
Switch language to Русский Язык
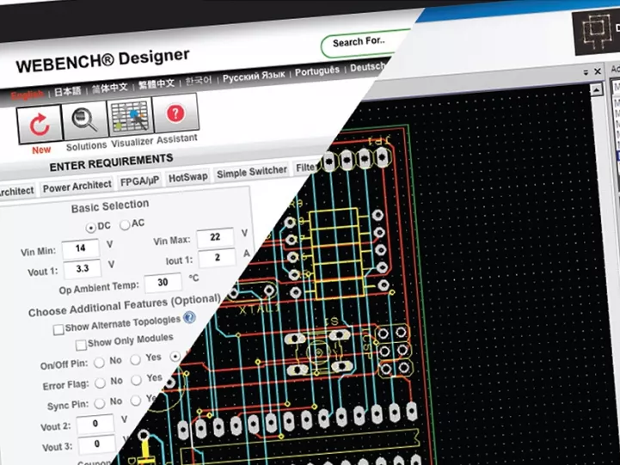click(254, 76)
